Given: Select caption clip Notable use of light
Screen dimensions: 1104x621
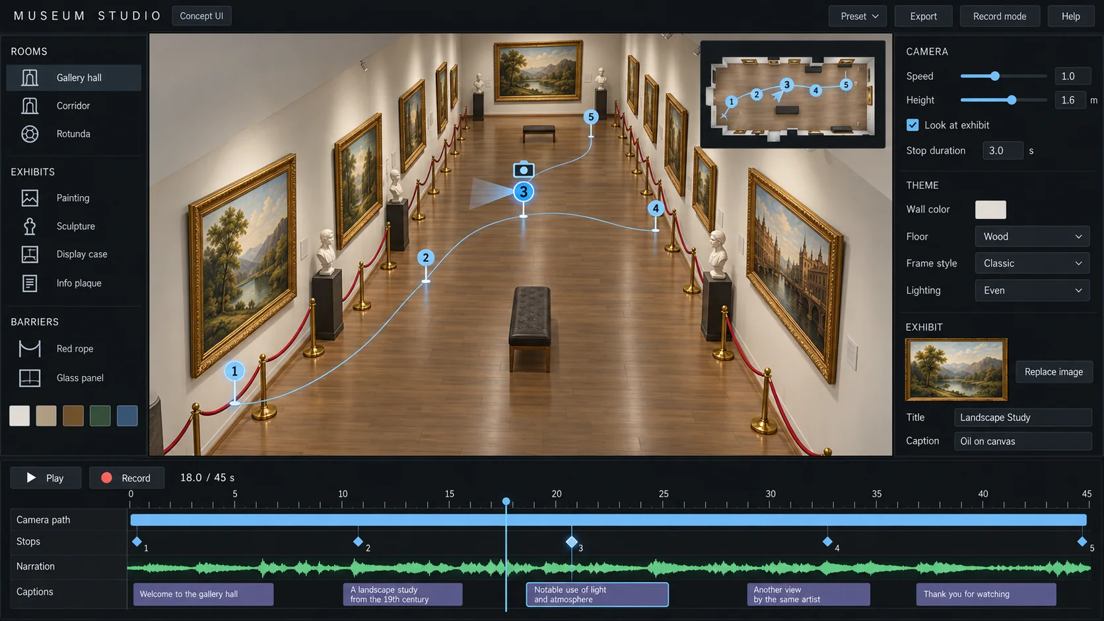Looking at the screenshot, I should [598, 594].
